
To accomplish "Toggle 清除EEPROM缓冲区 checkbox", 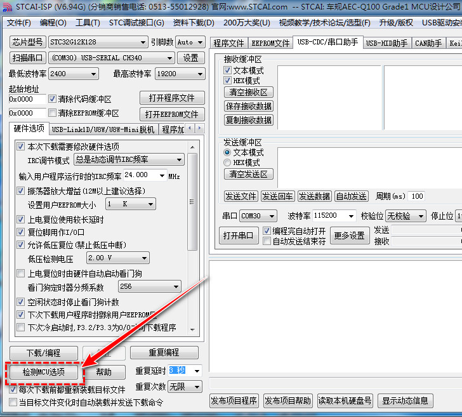I will click(x=53, y=112).
